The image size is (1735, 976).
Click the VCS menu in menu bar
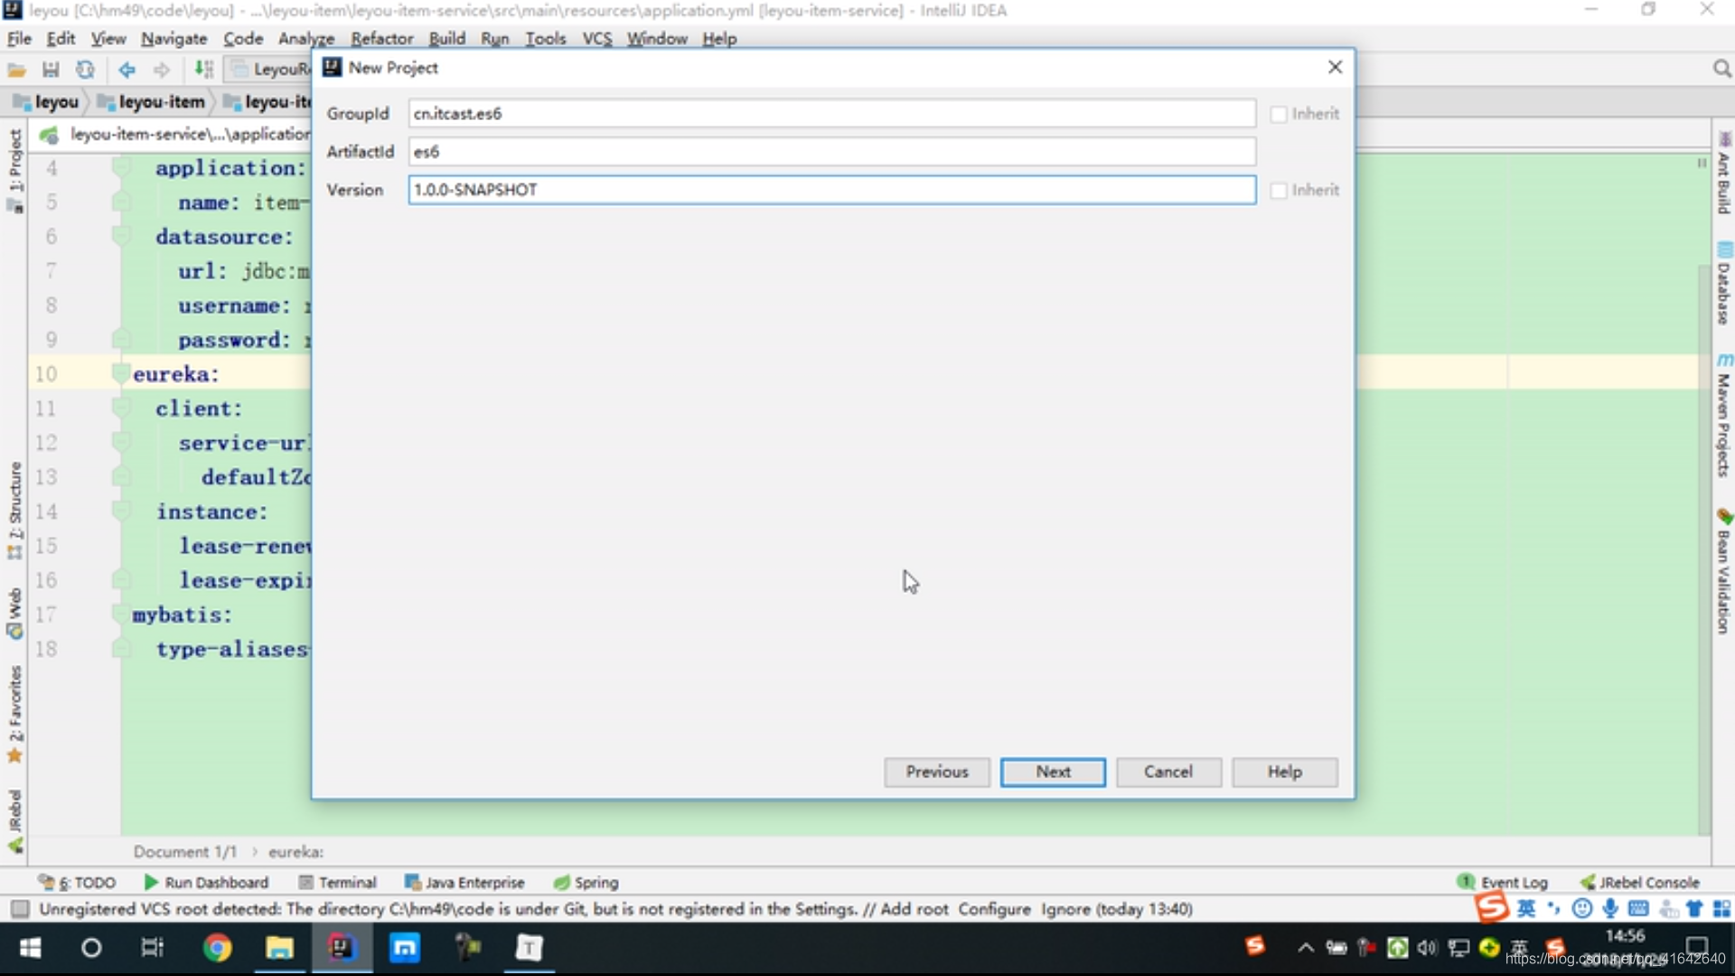(596, 38)
